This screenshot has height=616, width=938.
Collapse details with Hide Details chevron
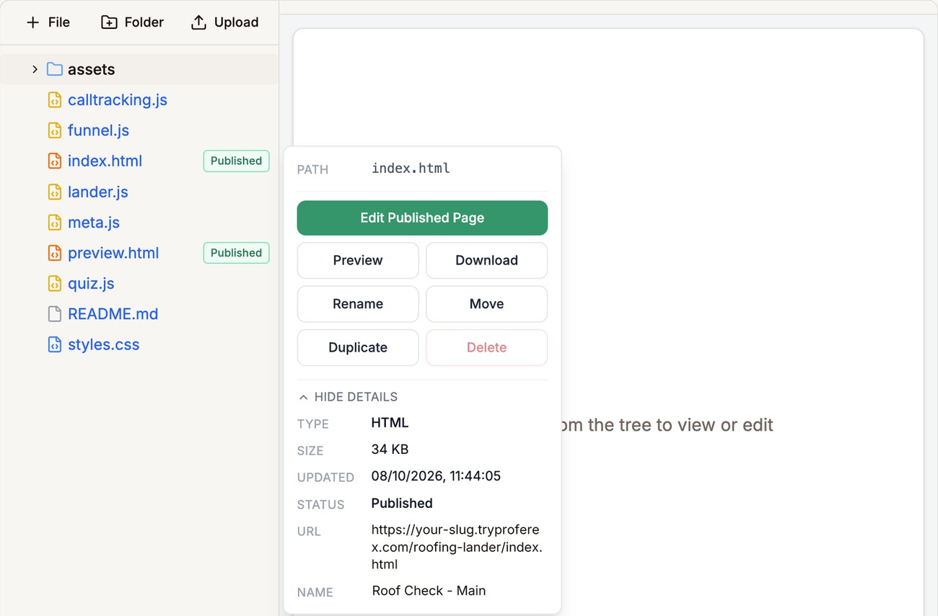coord(303,397)
